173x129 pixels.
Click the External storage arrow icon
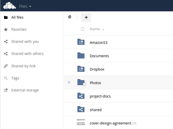(x=6, y=90)
